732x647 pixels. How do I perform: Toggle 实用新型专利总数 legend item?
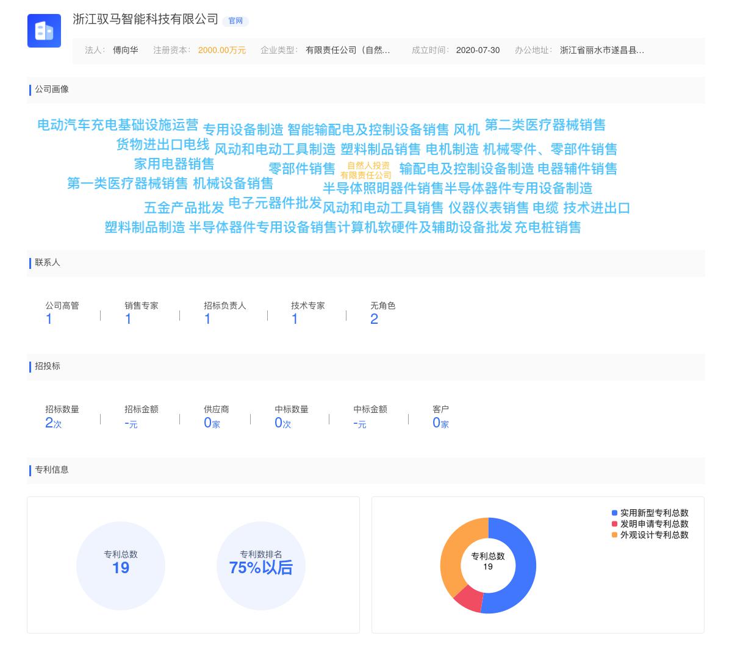[x=650, y=513]
